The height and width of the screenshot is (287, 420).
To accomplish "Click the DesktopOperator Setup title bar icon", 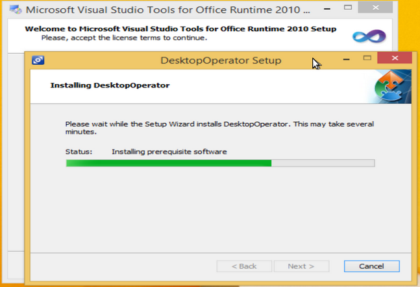I will [38, 60].
